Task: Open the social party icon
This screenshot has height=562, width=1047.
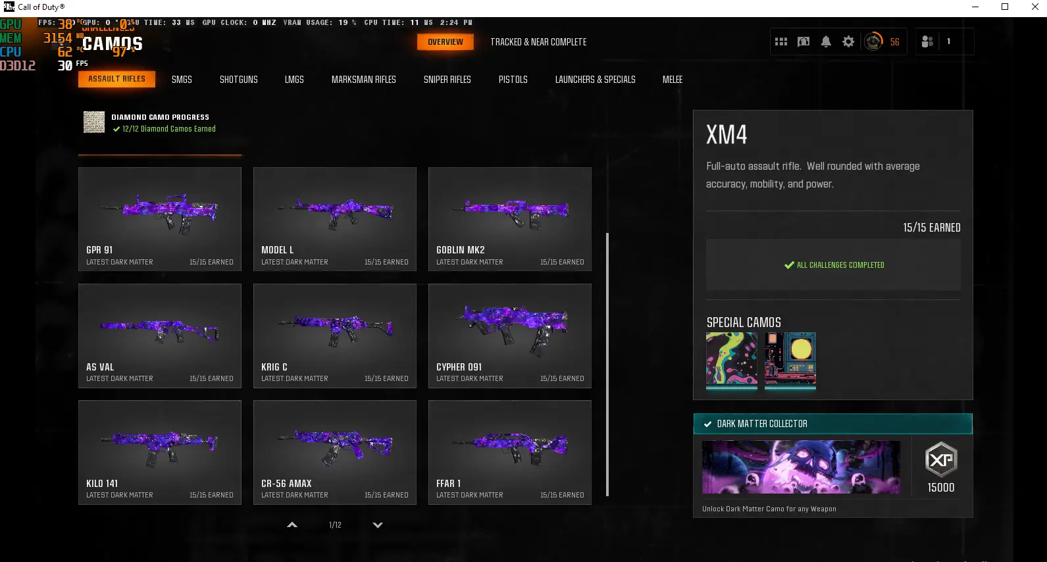Action: pyautogui.click(x=927, y=41)
